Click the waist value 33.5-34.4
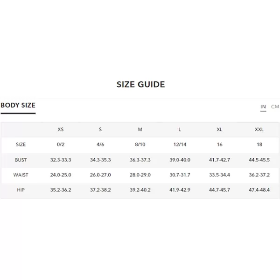The height and width of the screenshot is (280, 280). click(x=219, y=175)
